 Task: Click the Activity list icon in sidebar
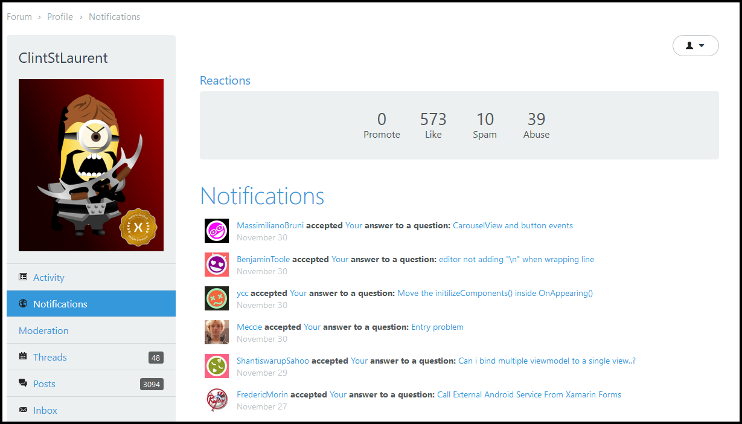click(23, 277)
